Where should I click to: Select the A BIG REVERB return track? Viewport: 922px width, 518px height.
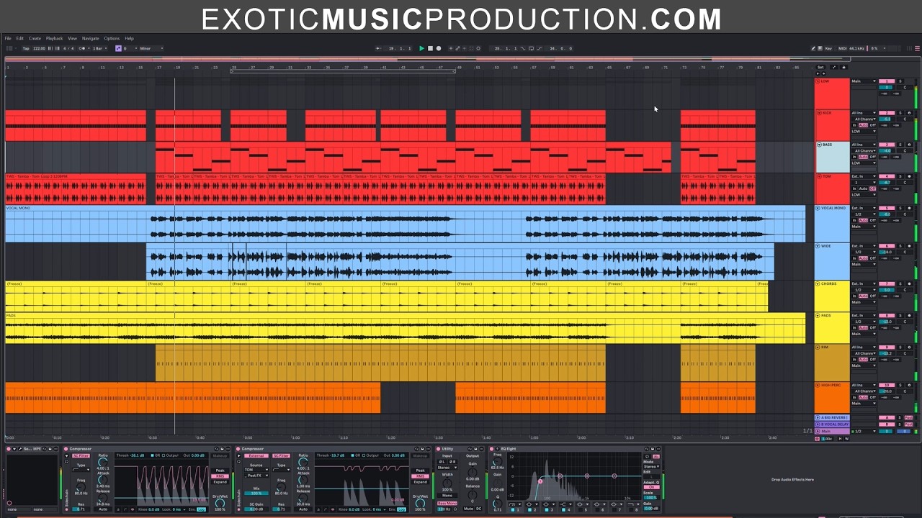(832, 417)
